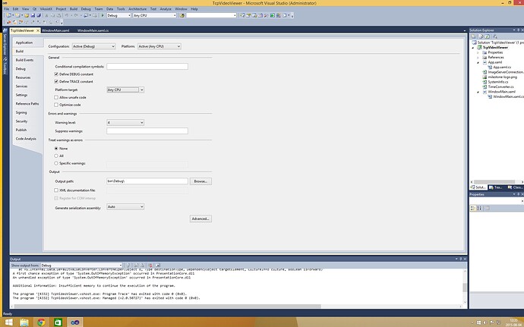Toggle Define DEBUG constant checkbox

56,74
